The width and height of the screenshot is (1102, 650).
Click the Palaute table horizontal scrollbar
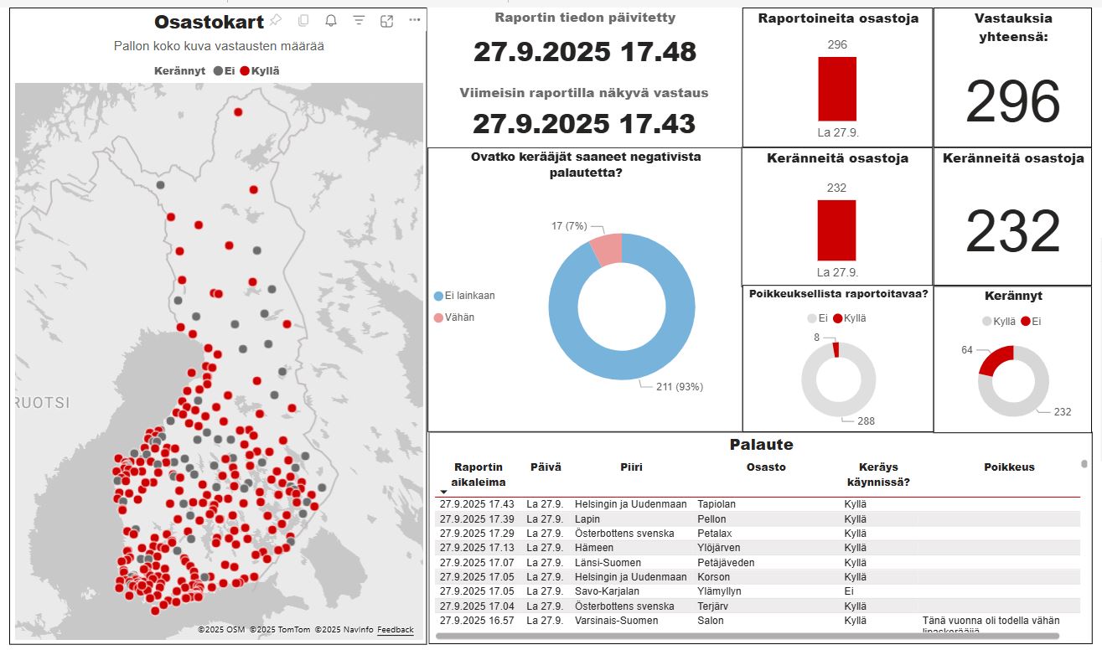(x=754, y=637)
